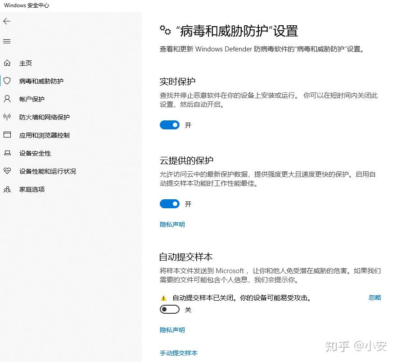Open 隐私声明 under 云提供的保护
This screenshot has height=362, width=397.
point(172,224)
